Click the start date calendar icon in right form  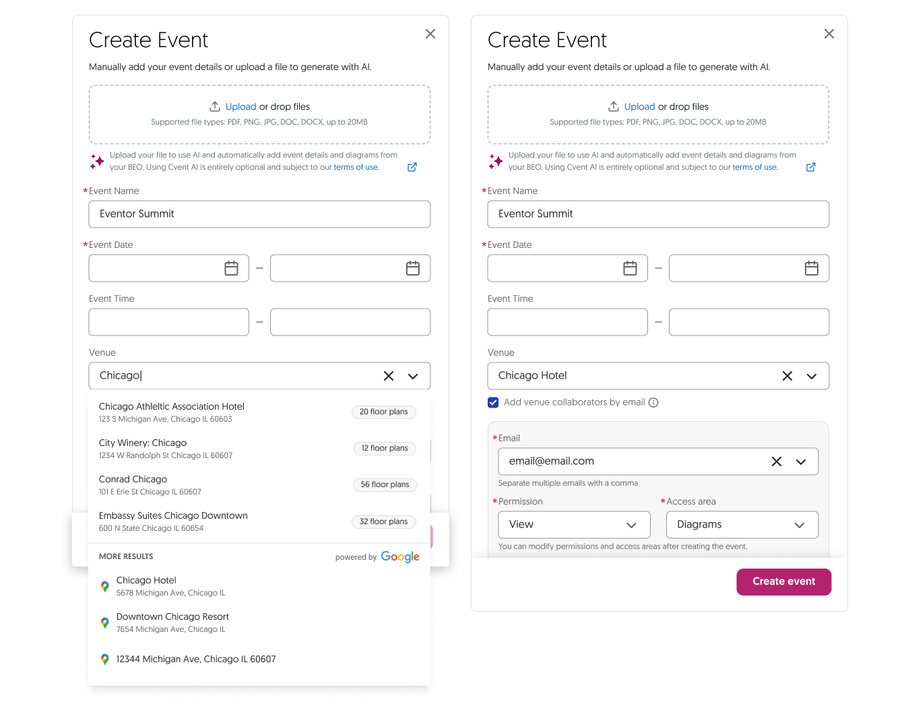coord(630,268)
